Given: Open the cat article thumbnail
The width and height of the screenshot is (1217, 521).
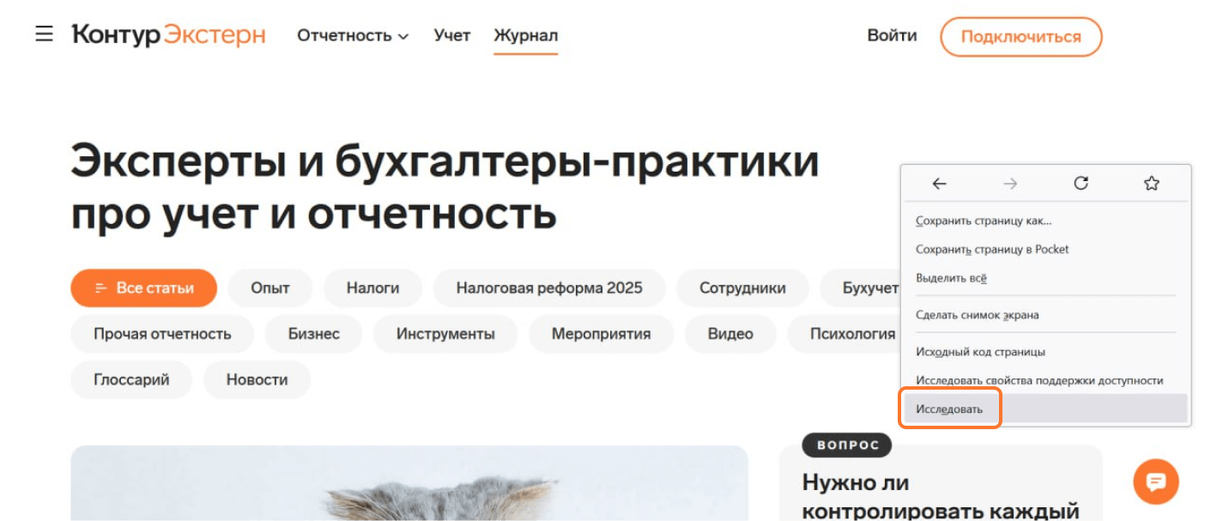Looking at the screenshot, I should point(409,483).
